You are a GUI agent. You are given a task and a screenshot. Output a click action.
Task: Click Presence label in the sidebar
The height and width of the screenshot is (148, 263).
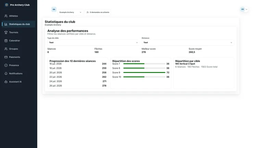click(x=14, y=65)
